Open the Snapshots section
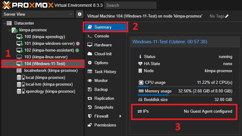The image size is (242, 136). (x=104, y=107)
